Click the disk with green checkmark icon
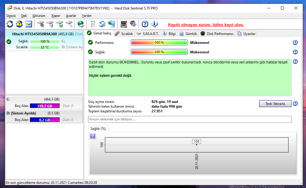This screenshot has height=188, width=306. (60, 24)
